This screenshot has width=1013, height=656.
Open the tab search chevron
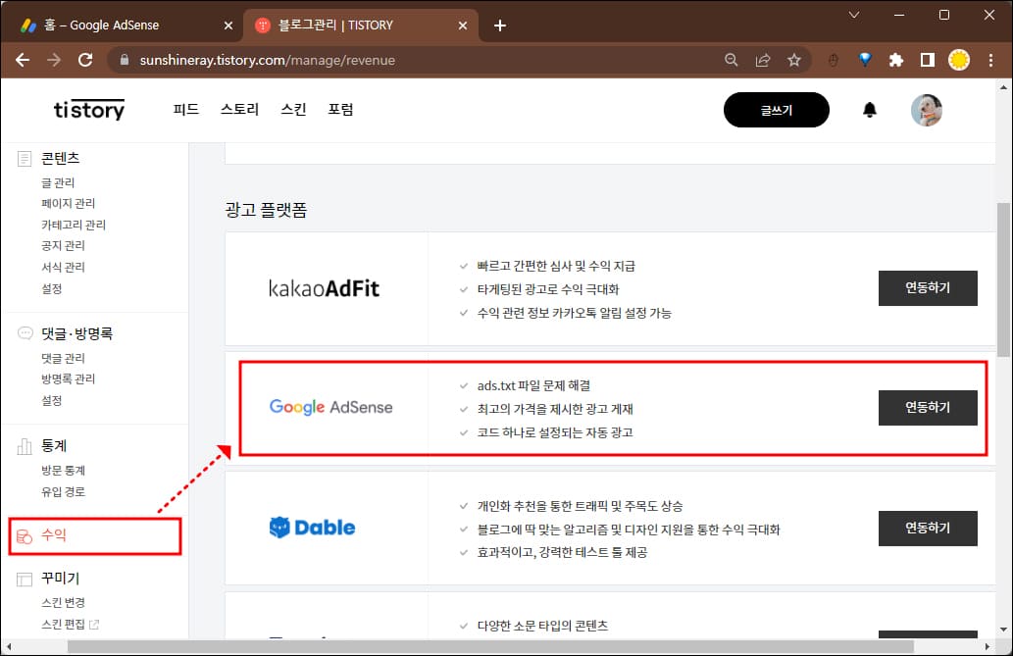pos(854,15)
